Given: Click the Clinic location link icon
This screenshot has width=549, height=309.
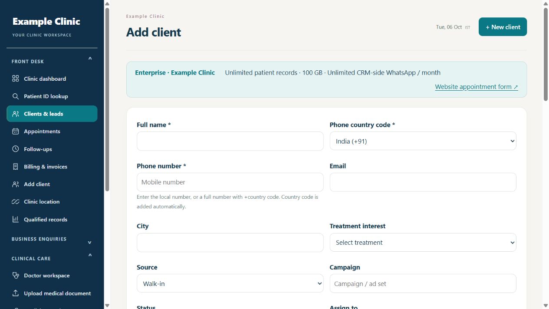Looking at the screenshot, I should click(16, 202).
